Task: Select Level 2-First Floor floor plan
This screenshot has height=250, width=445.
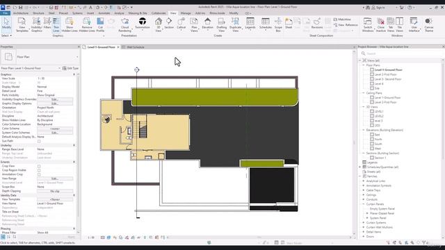Action: (385, 74)
